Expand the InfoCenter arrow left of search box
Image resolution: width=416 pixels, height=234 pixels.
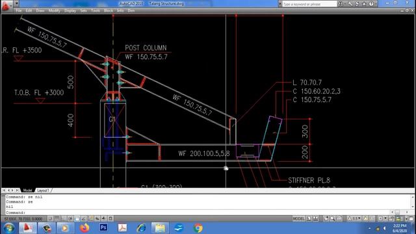pos(280,4)
